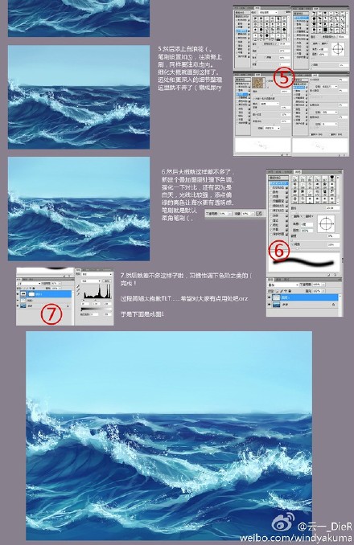
Task: Toggle Invert checkbox in step 5 texture panel
Action: pyautogui.click(x=267, y=81)
